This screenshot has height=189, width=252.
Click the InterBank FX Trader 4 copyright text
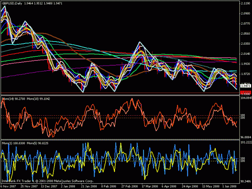pyautogui.click(x=48, y=181)
